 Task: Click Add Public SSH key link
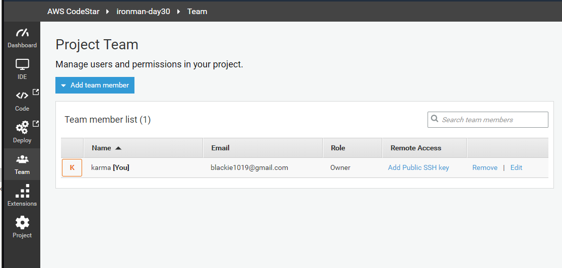click(x=418, y=167)
